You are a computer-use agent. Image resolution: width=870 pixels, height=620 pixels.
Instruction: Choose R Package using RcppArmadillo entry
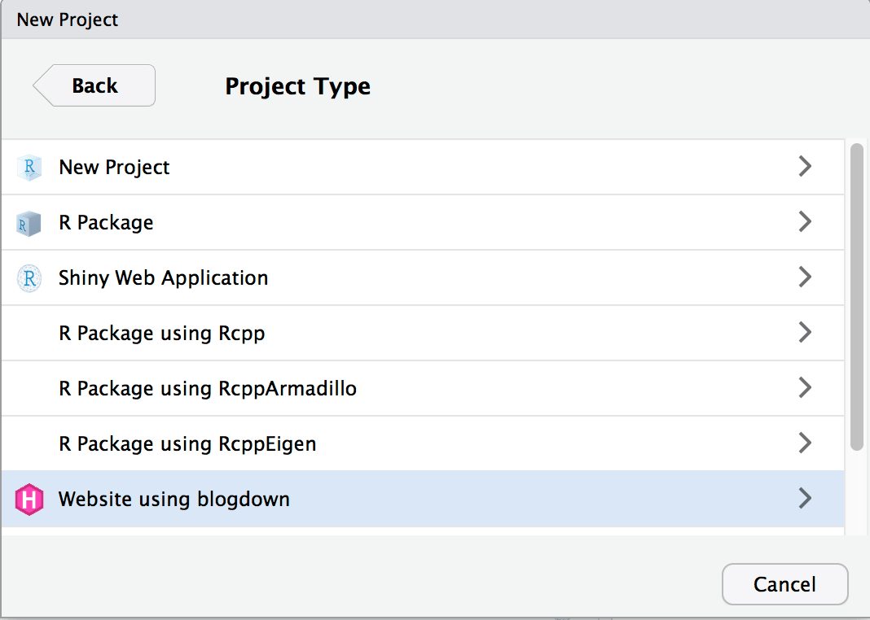(207, 389)
